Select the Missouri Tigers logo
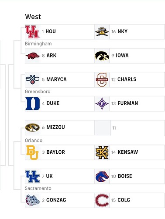 32,127
